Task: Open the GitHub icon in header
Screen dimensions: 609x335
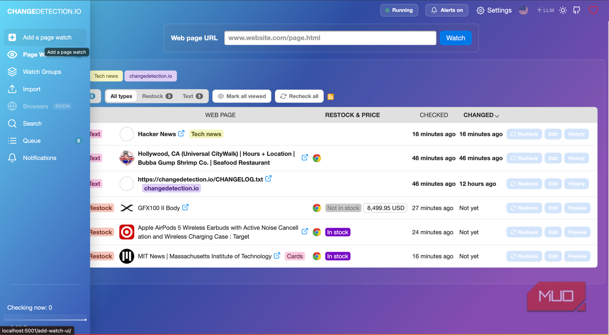Action: (577, 10)
